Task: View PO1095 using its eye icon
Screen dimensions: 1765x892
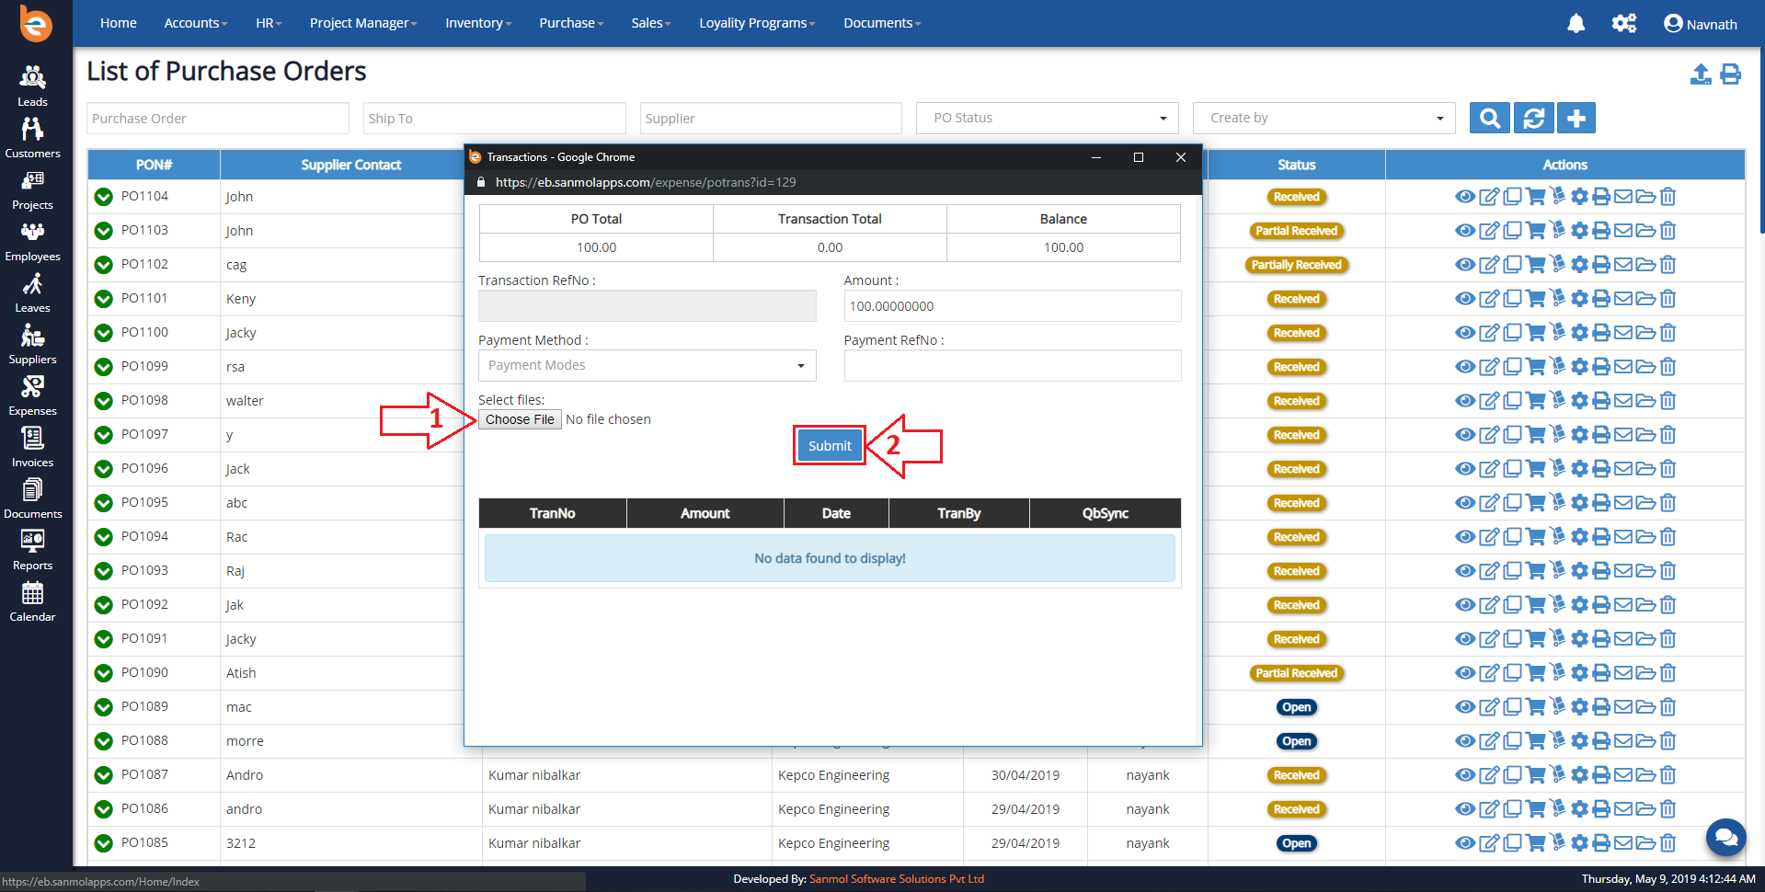Action: tap(1465, 503)
